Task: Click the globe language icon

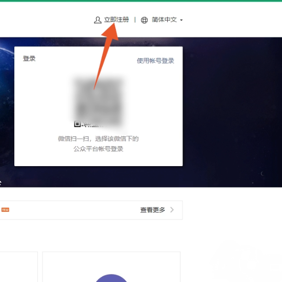Action: click(144, 20)
